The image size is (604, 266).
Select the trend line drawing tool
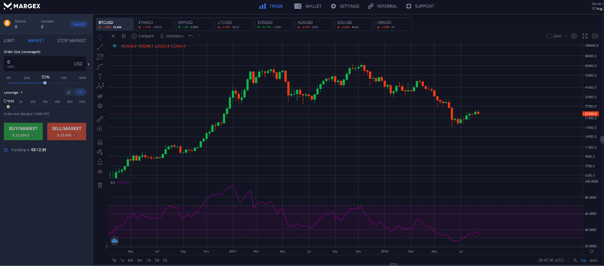pos(100,47)
